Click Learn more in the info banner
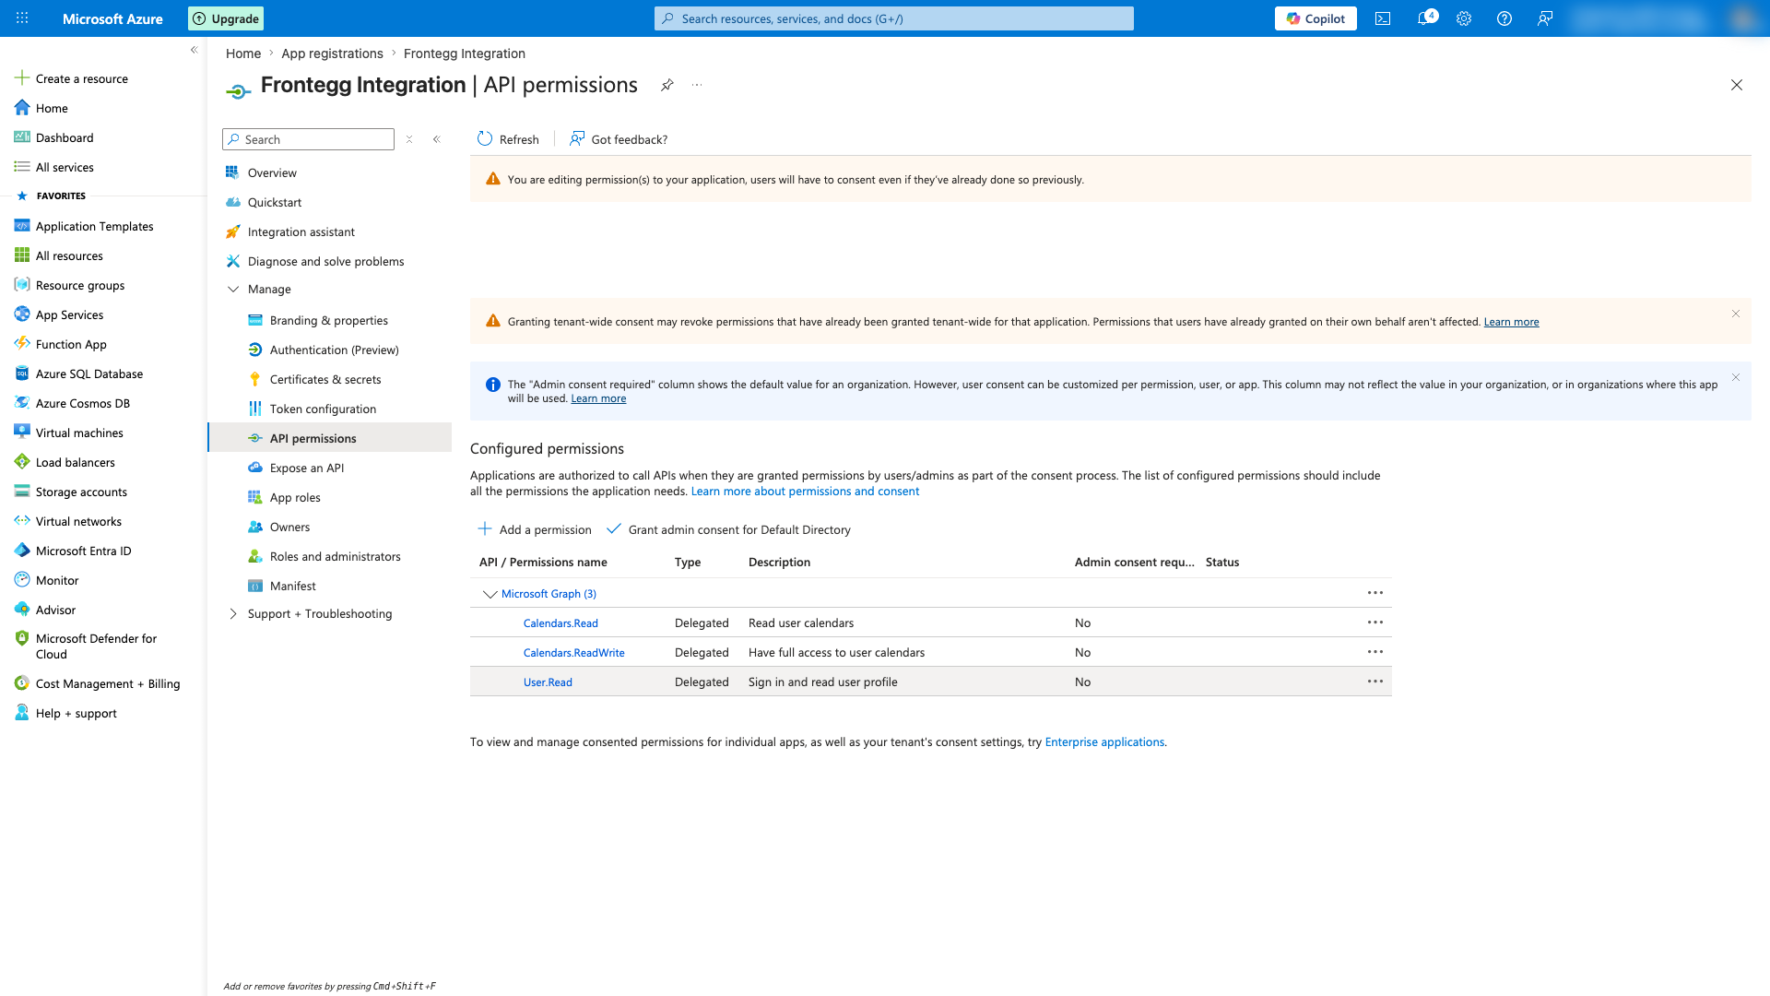The width and height of the screenshot is (1770, 996). coord(598,398)
